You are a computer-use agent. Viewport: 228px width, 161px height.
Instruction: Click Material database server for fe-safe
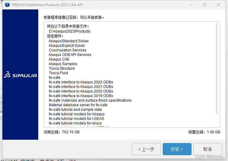click(78, 105)
